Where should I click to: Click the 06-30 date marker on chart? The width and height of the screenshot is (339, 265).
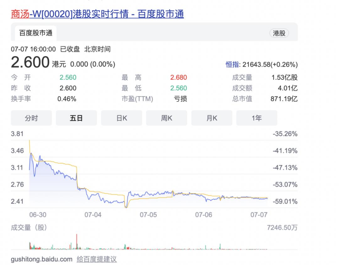tap(37, 215)
